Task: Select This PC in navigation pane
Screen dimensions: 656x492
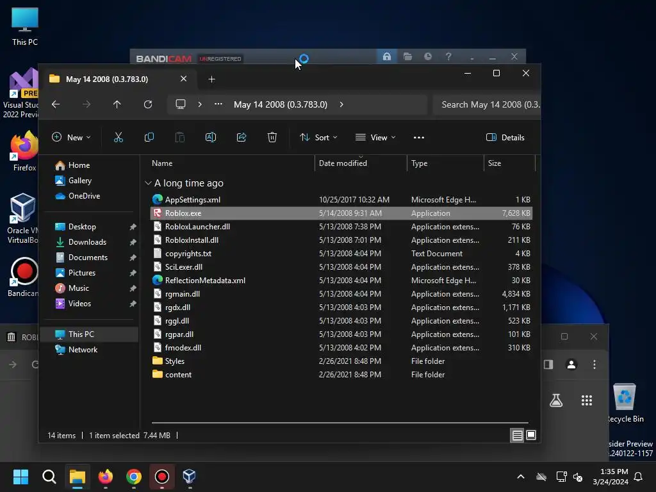Action: [x=90, y=334]
